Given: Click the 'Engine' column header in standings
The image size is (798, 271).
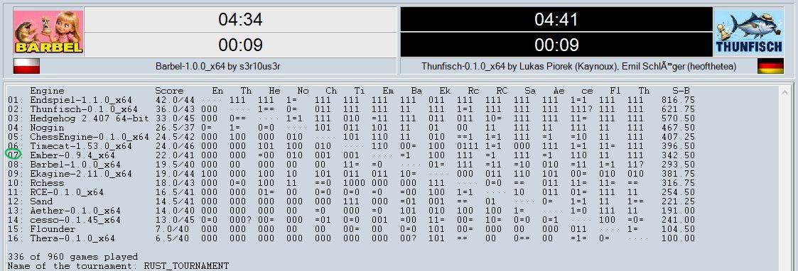Looking at the screenshot, I should [x=48, y=91].
